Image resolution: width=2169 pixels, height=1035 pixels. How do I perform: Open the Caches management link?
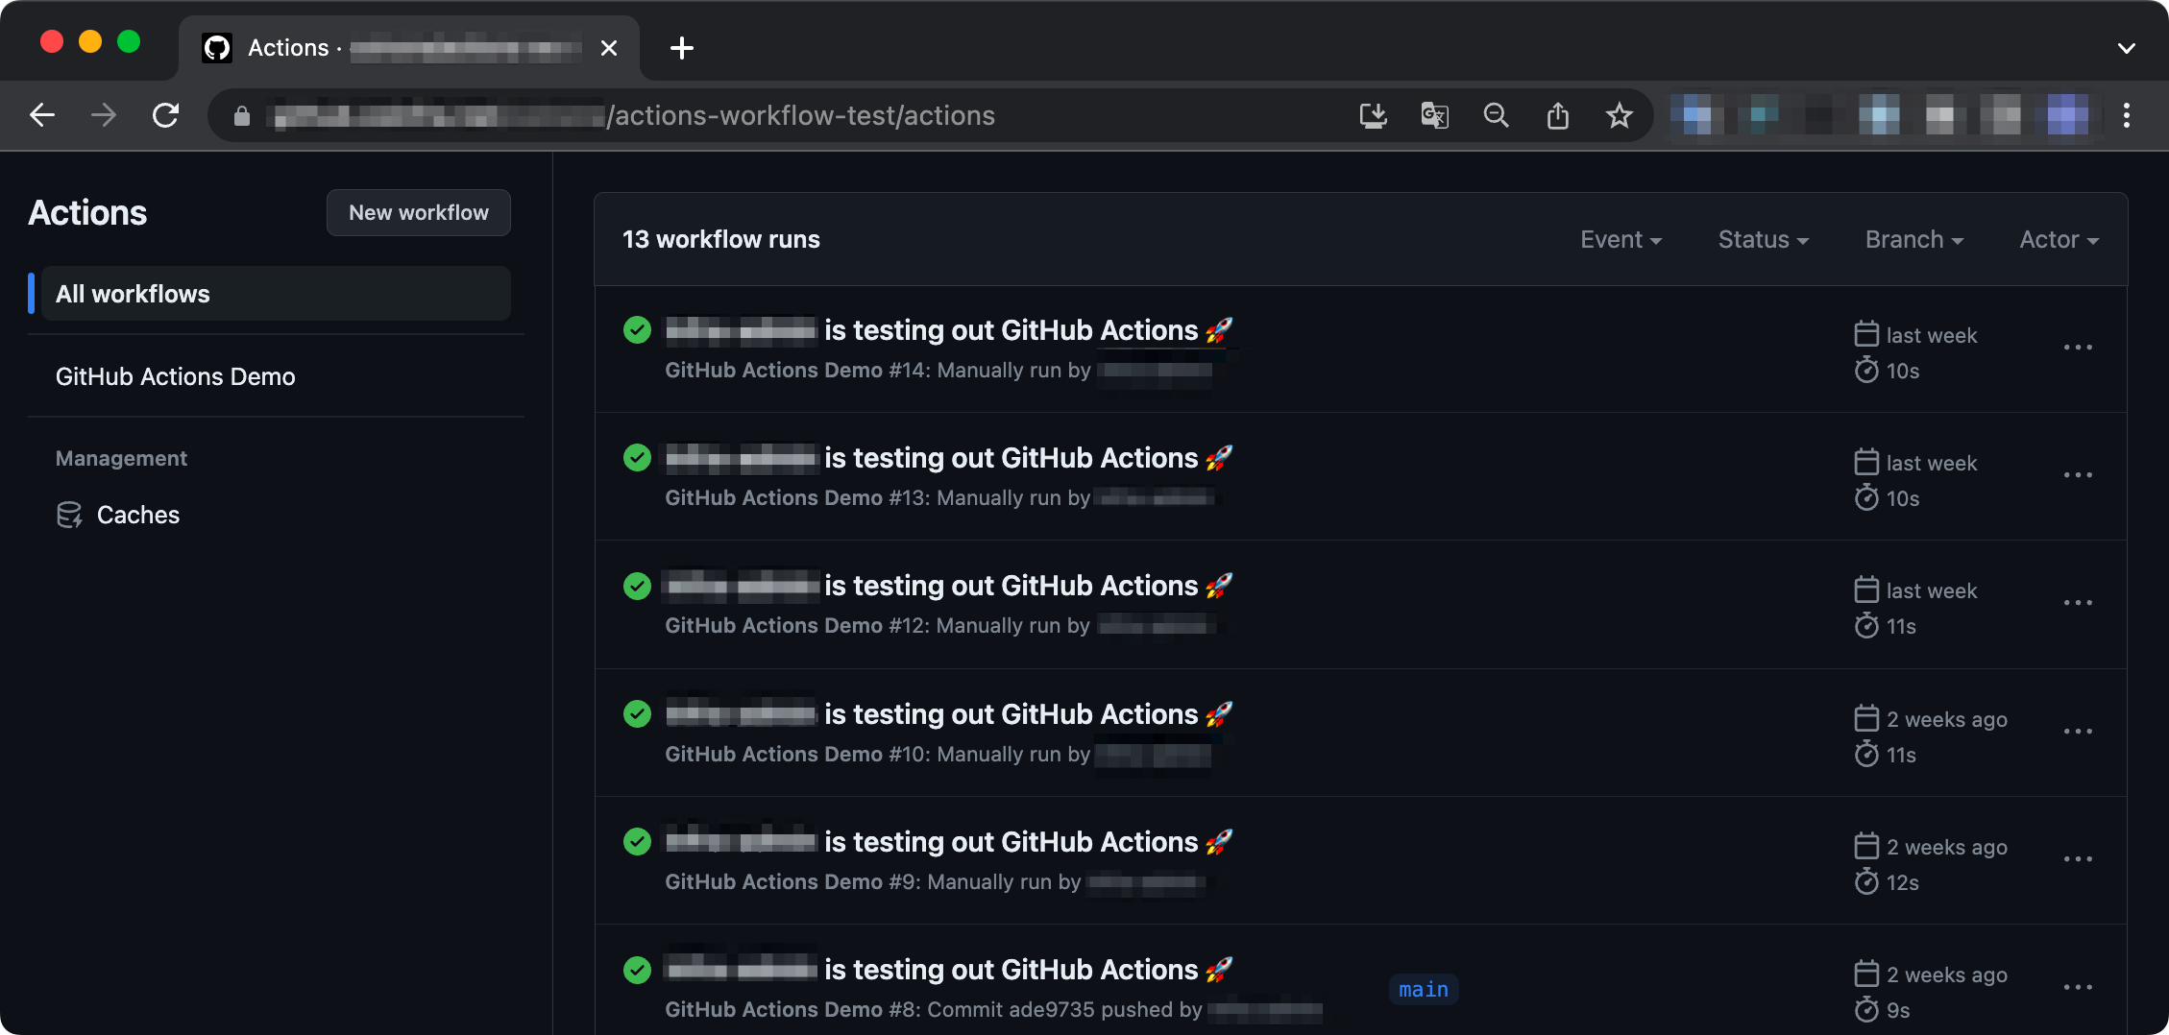pos(137,515)
